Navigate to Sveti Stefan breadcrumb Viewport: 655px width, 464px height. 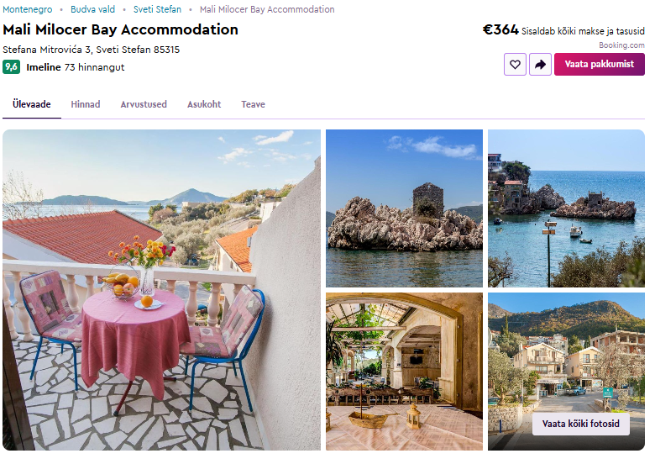158,9
